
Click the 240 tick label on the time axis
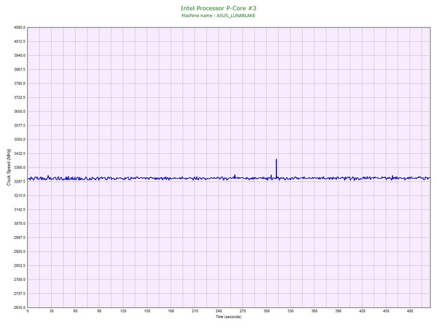[x=218, y=311]
